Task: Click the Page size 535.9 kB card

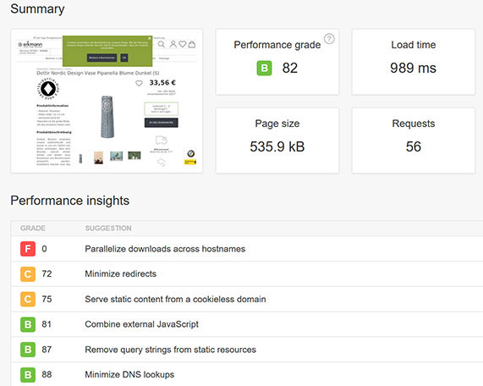Action: pos(277,141)
